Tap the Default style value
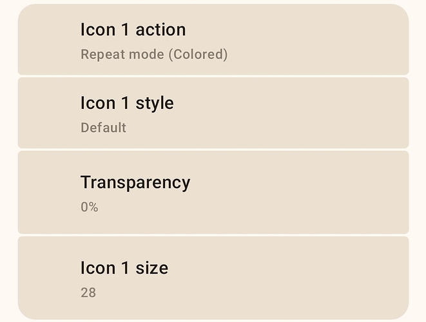 (x=103, y=128)
